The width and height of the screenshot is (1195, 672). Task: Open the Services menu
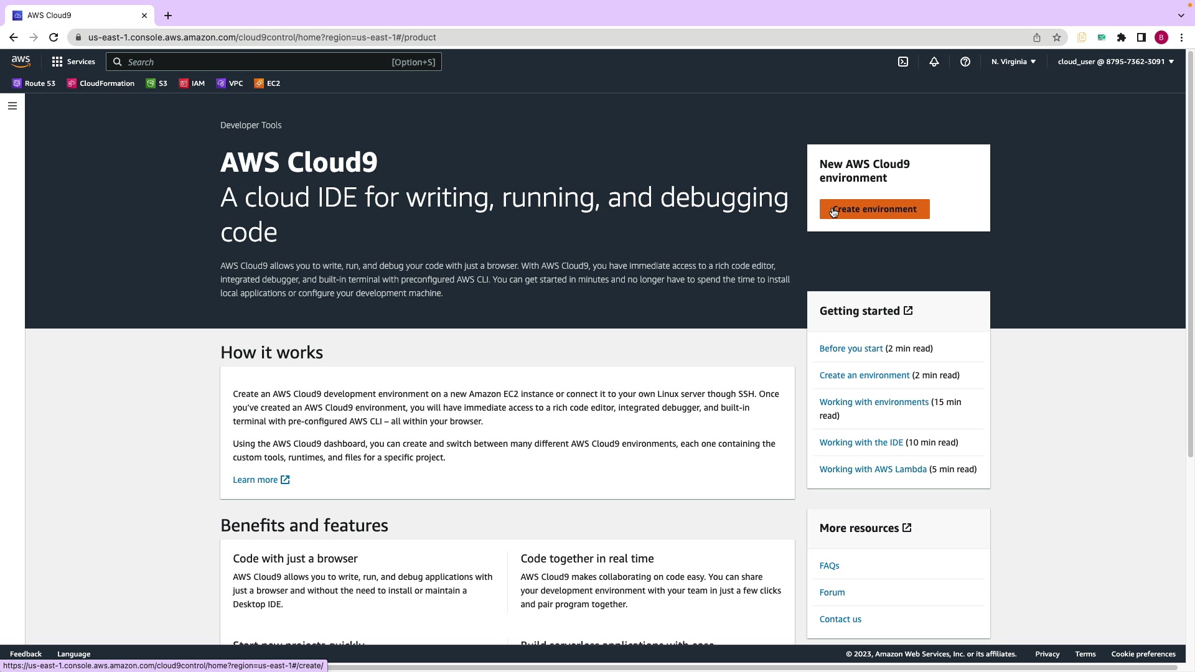pyautogui.click(x=73, y=62)
